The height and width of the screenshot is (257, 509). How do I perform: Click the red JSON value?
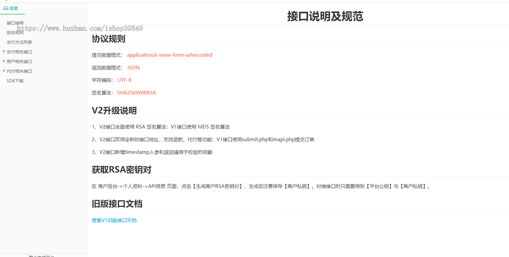(133, 68)
